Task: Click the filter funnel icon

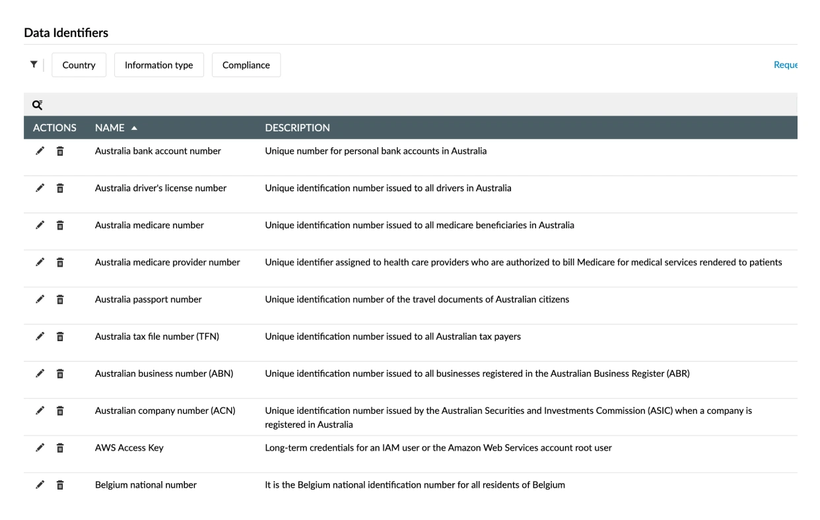Action: [33, 65]
